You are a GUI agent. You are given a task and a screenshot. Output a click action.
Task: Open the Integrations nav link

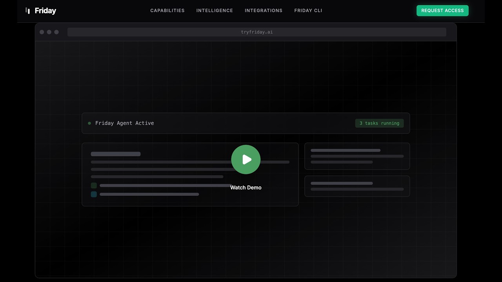pos(264,11)
